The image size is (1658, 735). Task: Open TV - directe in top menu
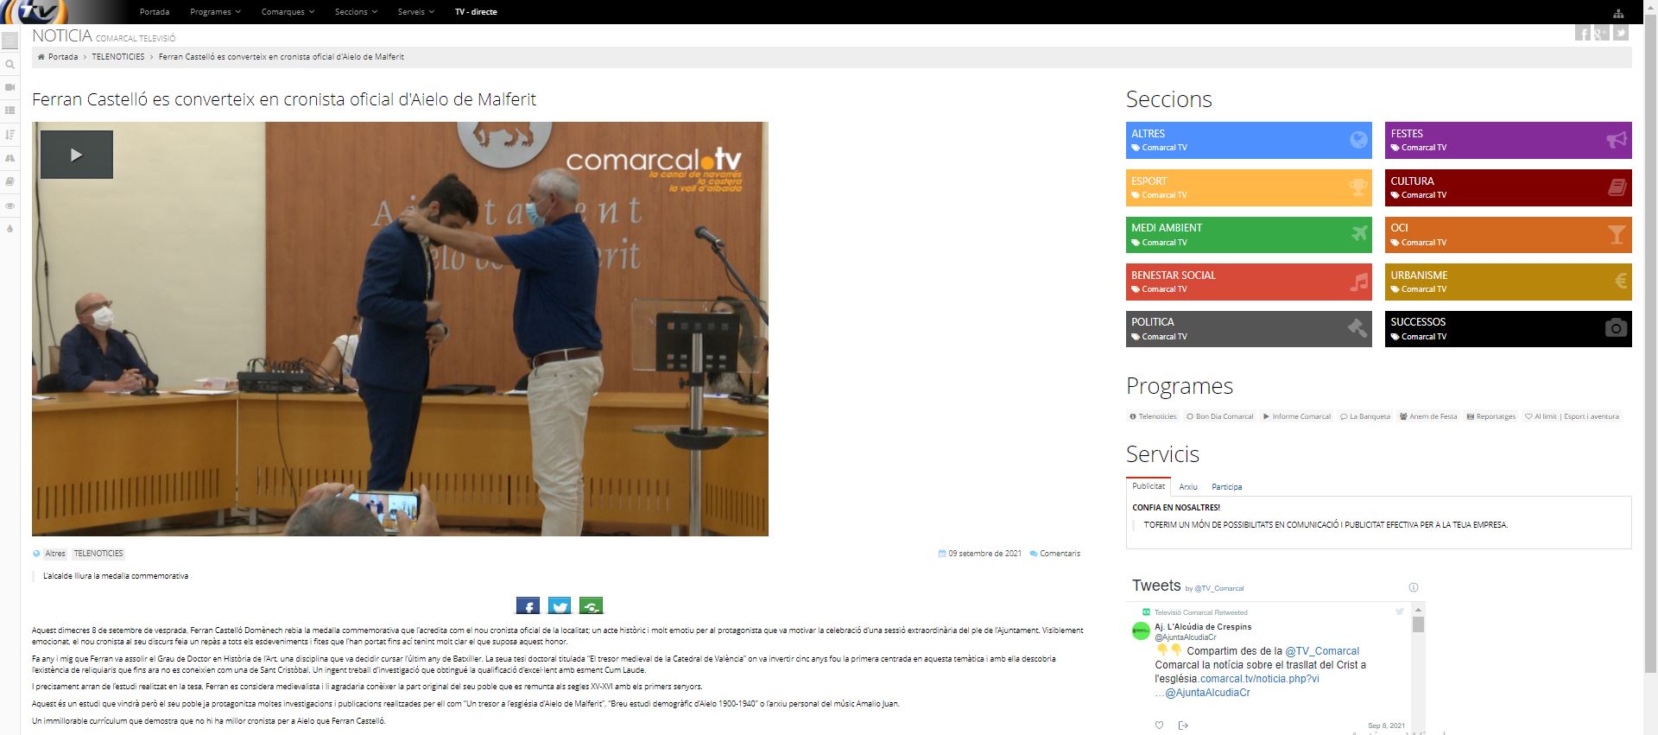coord(476,12)
